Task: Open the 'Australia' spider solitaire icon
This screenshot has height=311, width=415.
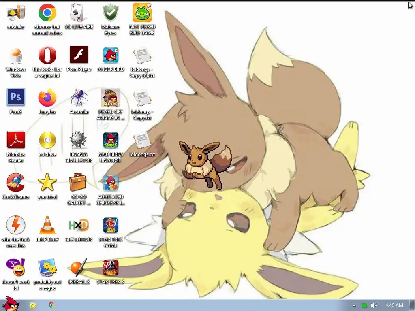Action: pyautogui.click(x=79, y=98)
